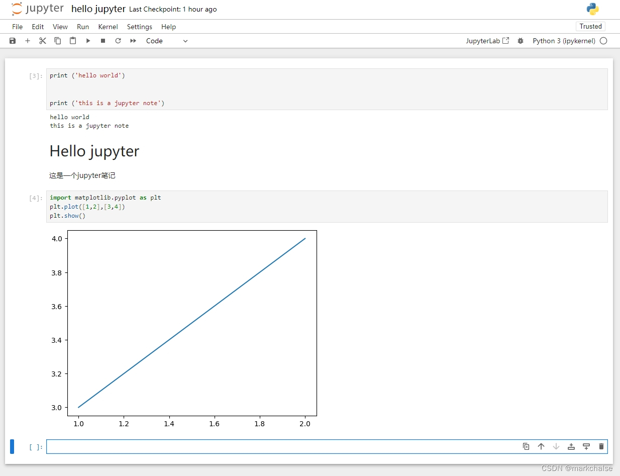
Task: Open the Kernel menu
Action: coord(108,27)
